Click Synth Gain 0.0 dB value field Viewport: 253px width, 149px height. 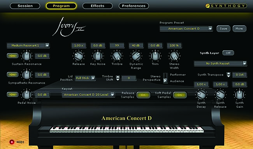[240, 84]
